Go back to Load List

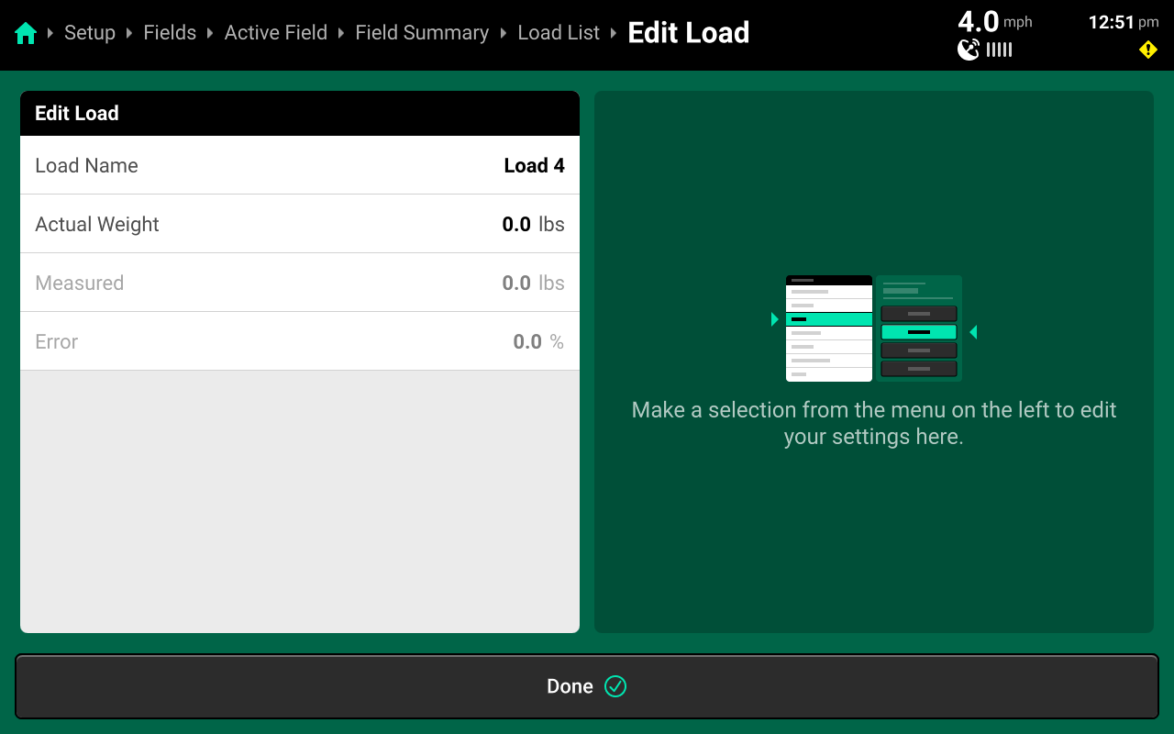click(x=558, y=33)
